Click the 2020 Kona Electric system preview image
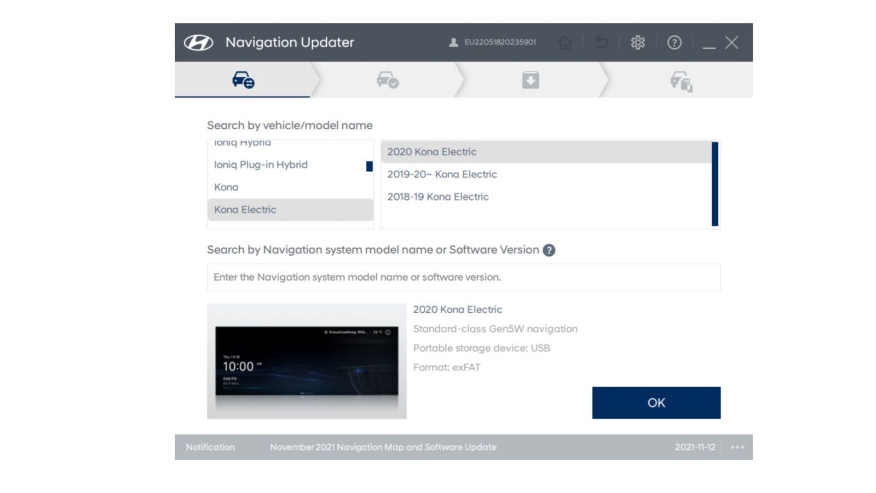This screenshot has width=876, height=493. coord(307,360)
